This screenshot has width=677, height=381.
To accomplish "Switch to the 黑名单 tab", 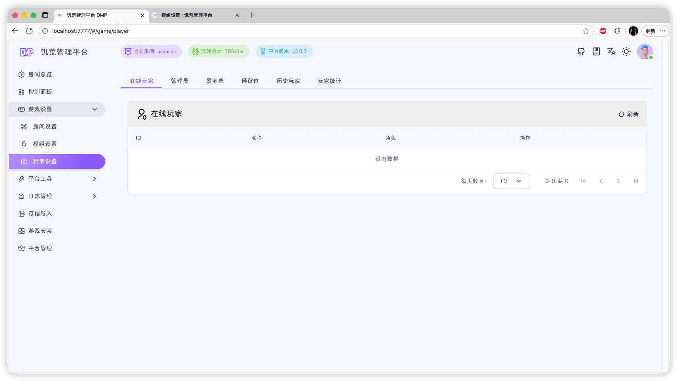I will (215, 81).
